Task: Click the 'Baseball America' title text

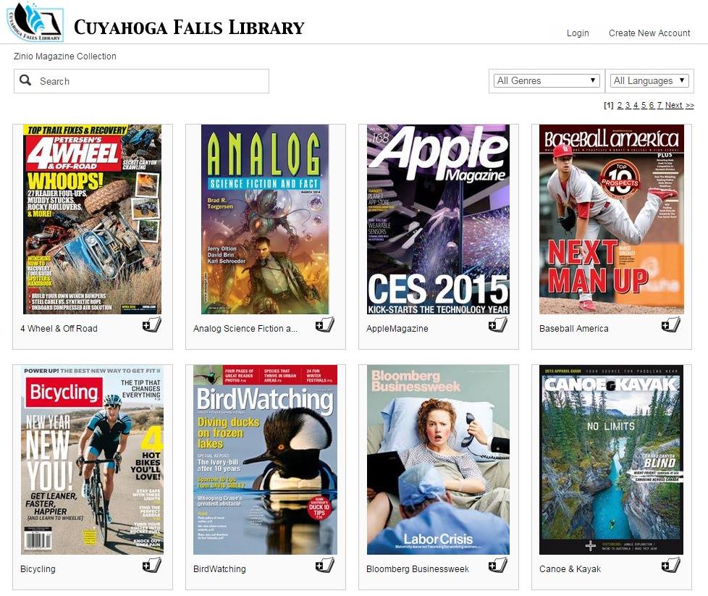Action: coord(574,329)
